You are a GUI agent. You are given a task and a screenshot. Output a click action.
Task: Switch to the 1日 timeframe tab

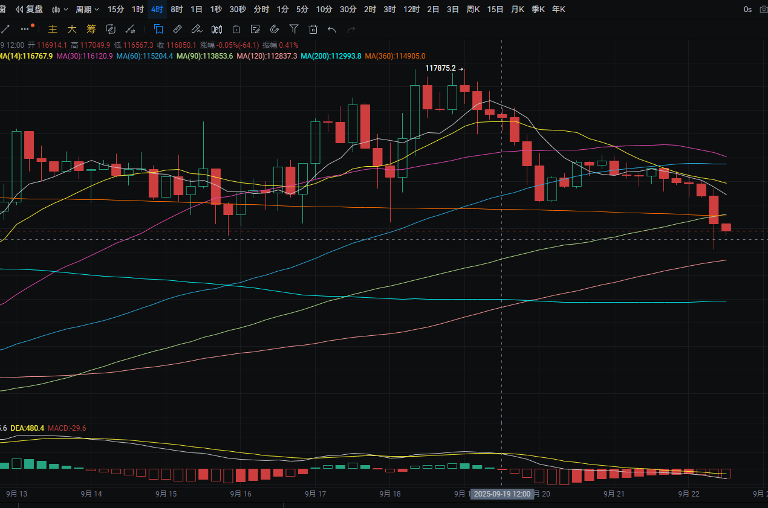tap(197, 9)
